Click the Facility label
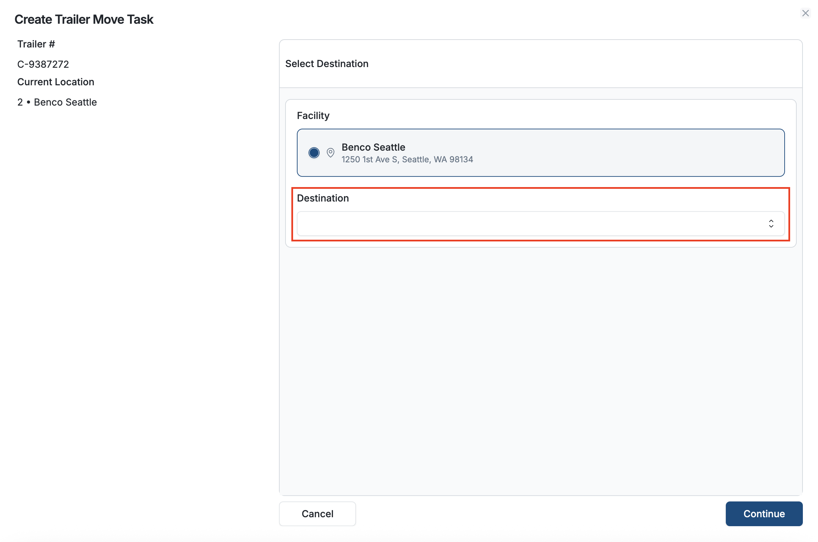818x542 pixels. pyautogui.click(x=313, y=116)
